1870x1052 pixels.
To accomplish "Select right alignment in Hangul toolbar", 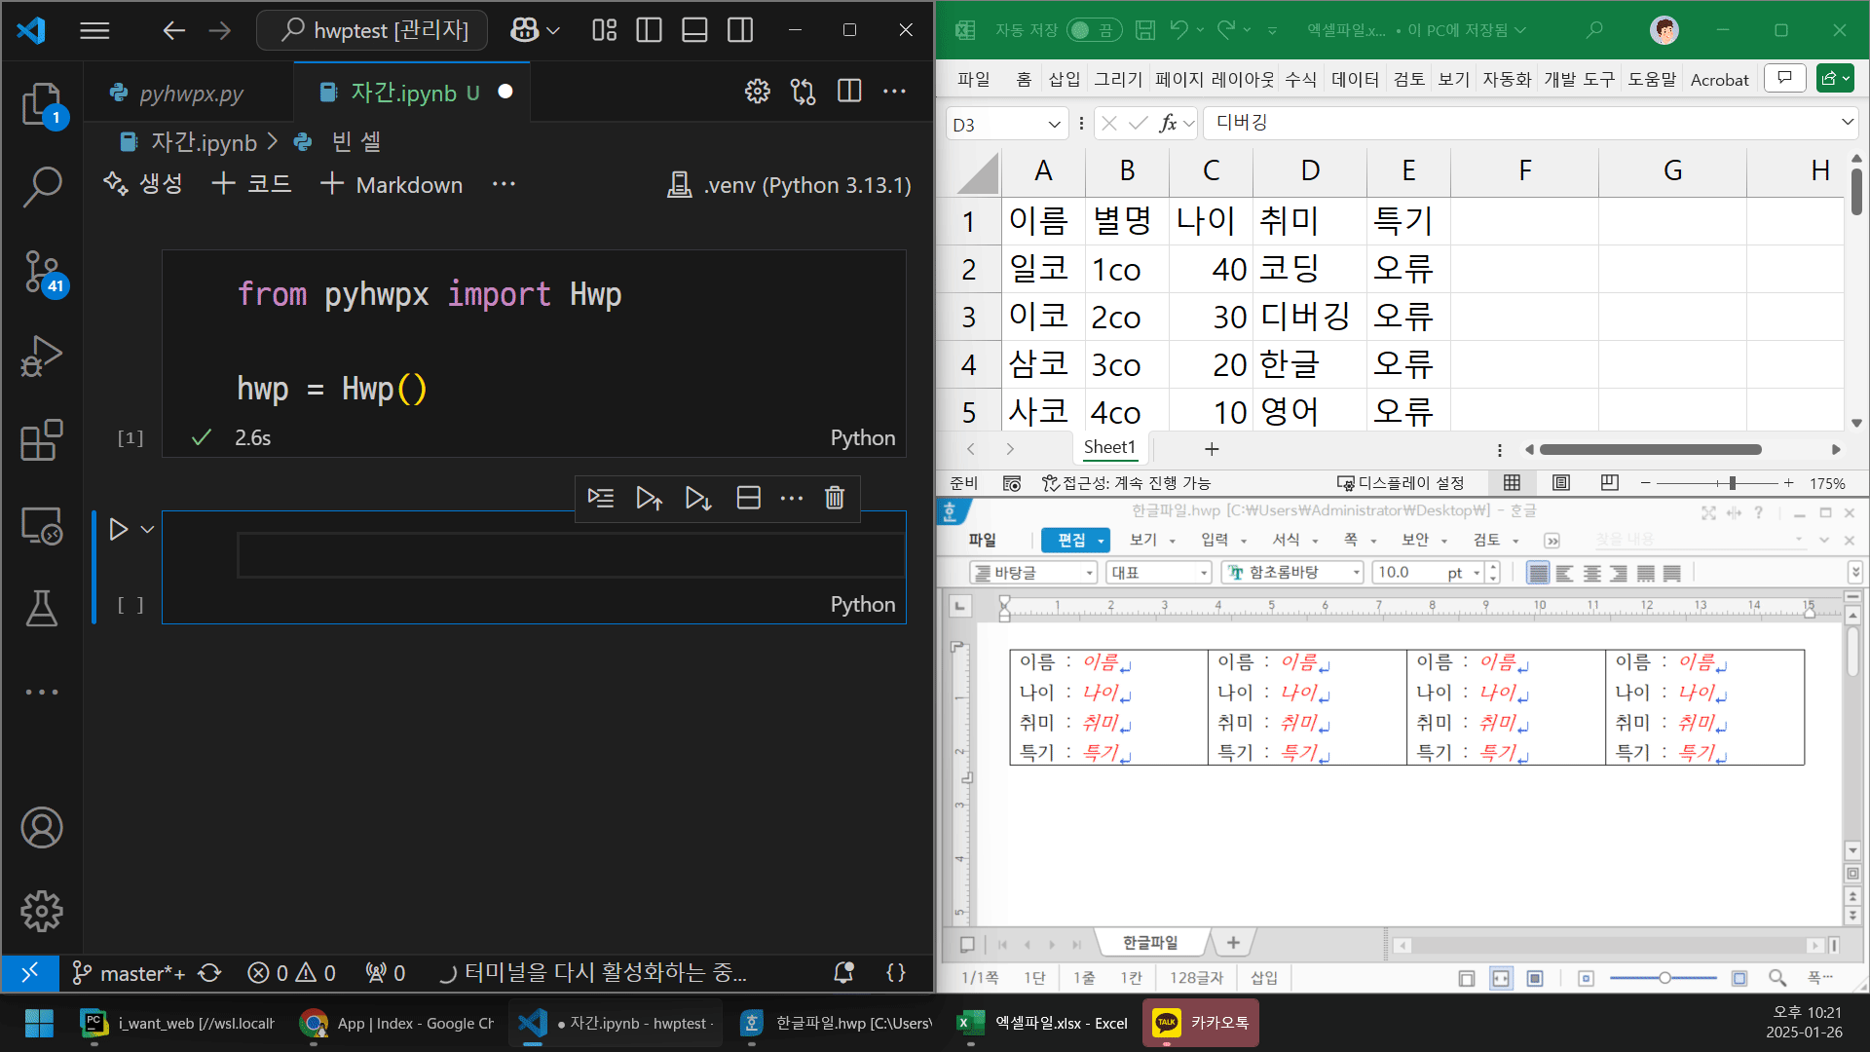I will pyautogui.click(x=1619, y=573).
